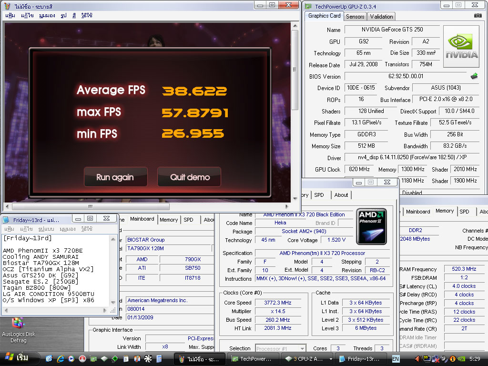Click the GPU-Z screenshot camera icon
The width and height of the screenshot is (488, 366).
coord(478,16)
